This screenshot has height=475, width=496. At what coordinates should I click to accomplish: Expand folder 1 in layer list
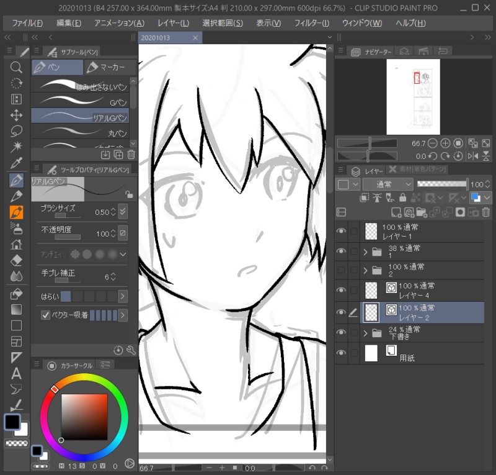365,252
